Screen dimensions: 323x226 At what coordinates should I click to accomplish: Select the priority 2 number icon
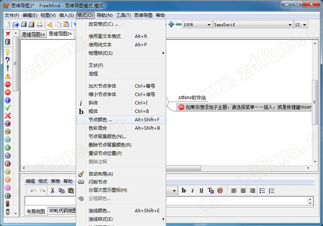pos(8,132)
